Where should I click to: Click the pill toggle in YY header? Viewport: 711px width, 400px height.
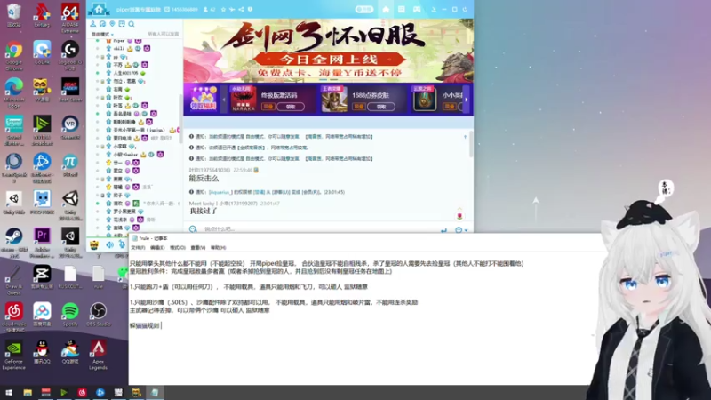tap(364, 9)
